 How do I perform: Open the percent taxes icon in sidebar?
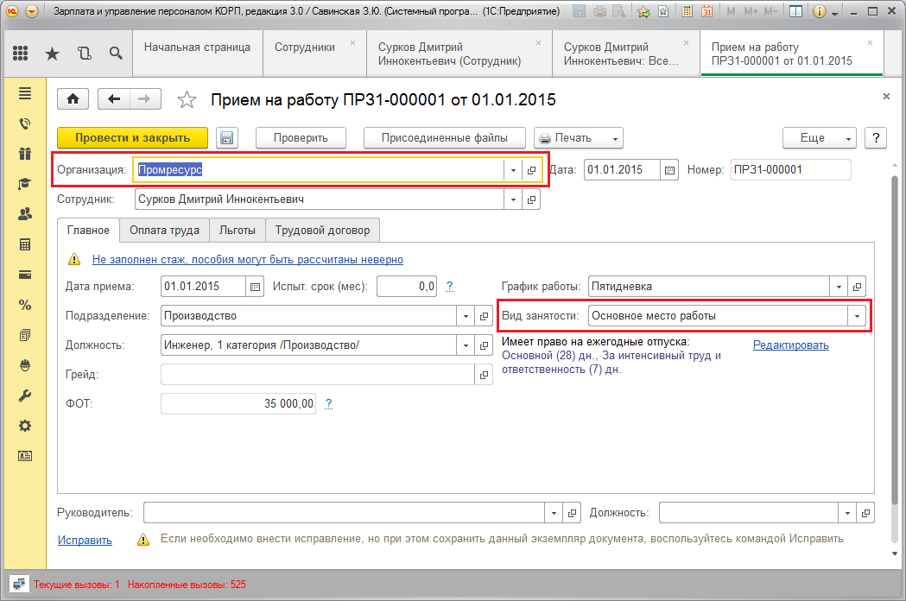click(x=25, y=305)
